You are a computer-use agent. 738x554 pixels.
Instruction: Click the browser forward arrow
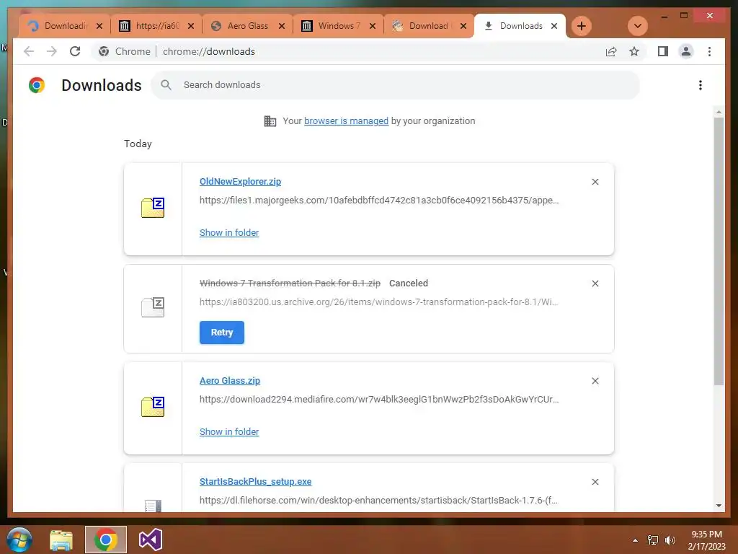[x=52, y=51]
